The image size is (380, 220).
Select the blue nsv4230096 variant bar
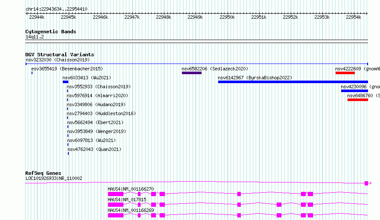[x=354, y=91]
